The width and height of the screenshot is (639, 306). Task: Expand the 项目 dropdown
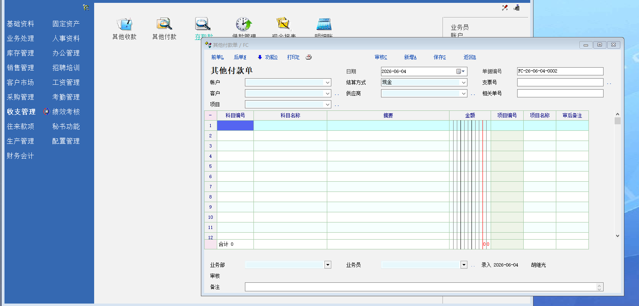coord(328,104)
